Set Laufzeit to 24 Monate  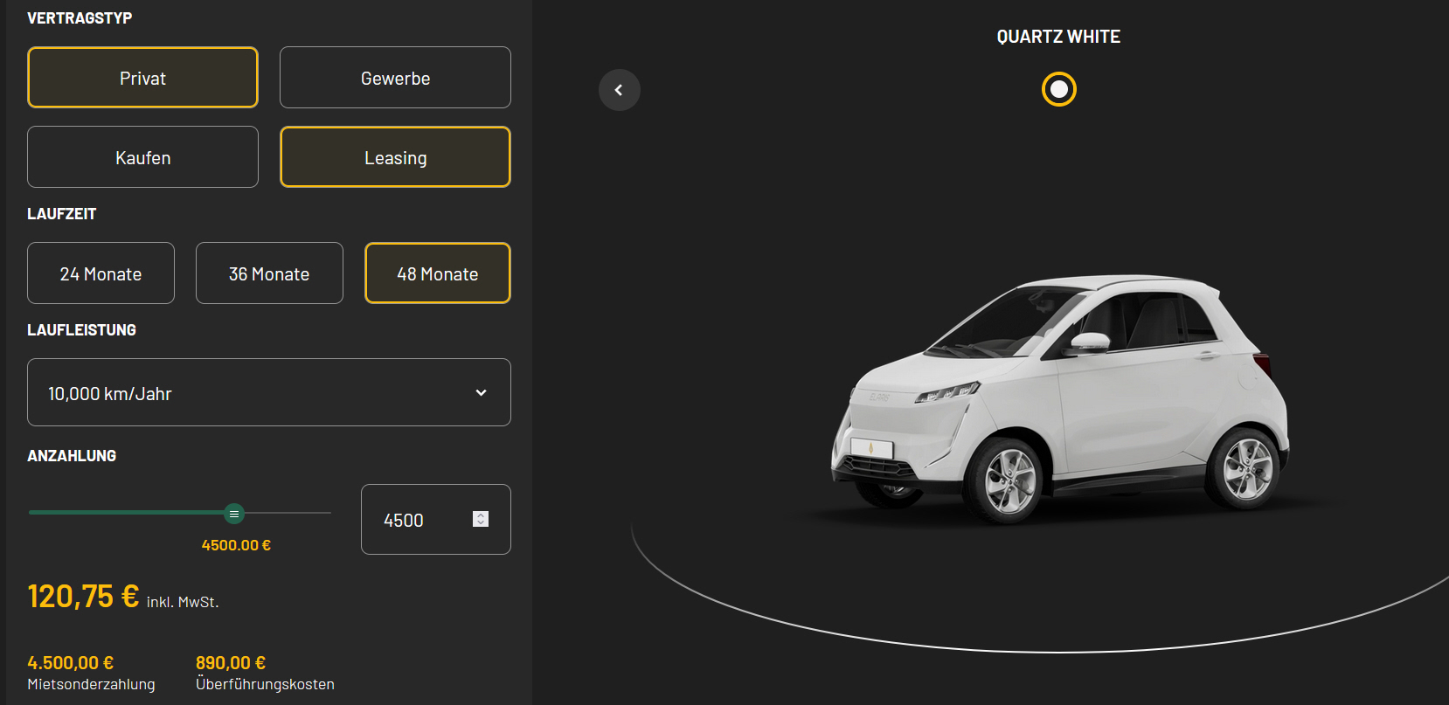point(101,273)
